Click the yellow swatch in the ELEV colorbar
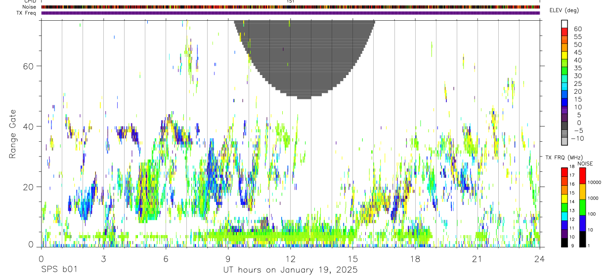Image resolution: width=607 pixels, height=280 pixels. tap(564, 55)
